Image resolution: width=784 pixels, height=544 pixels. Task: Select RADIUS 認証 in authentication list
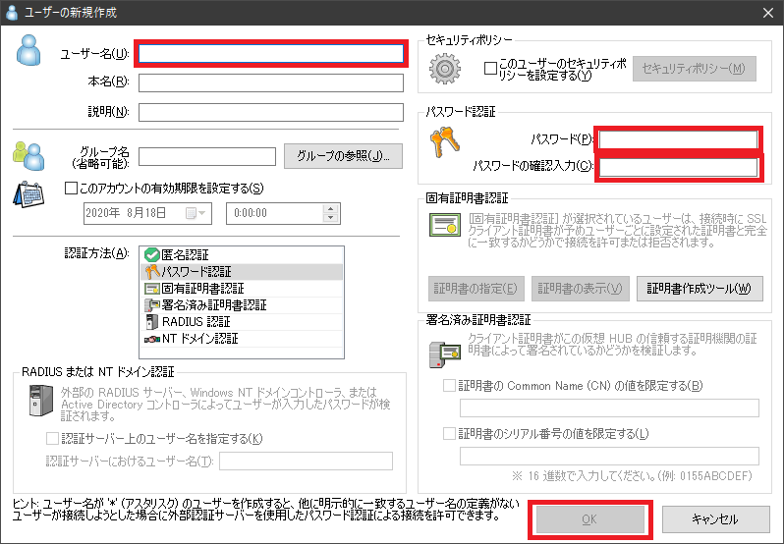[x=242, y=322]
